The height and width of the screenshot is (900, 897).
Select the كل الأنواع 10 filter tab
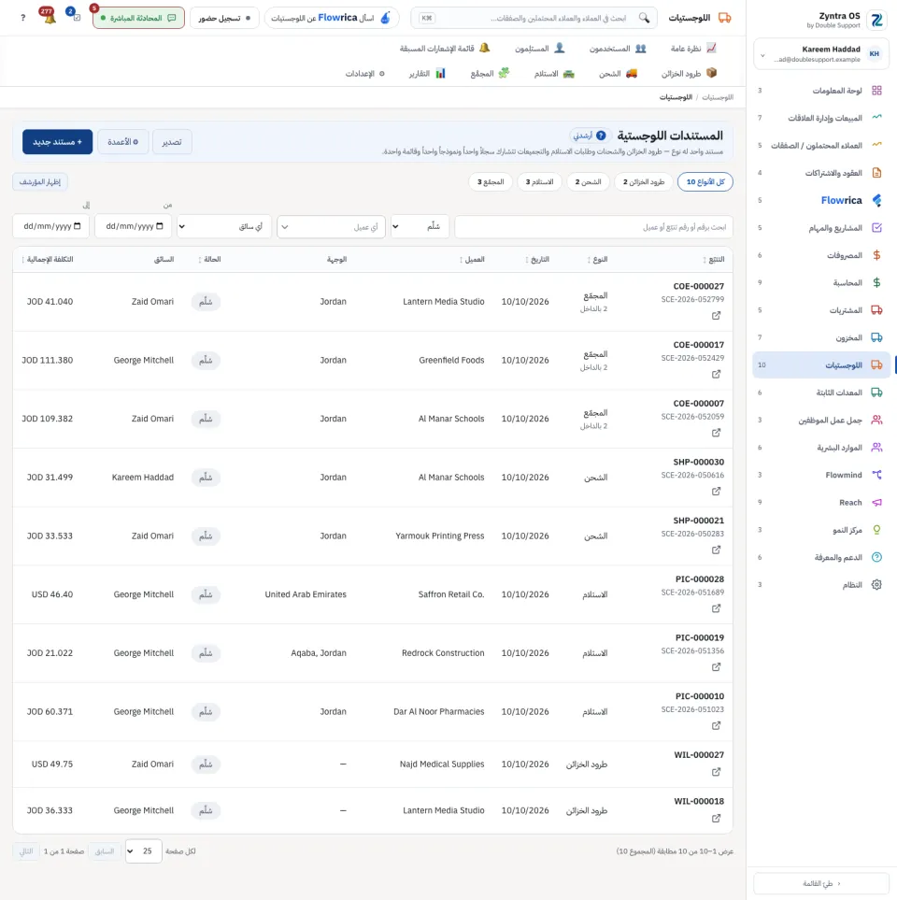(x=705, y=182)
